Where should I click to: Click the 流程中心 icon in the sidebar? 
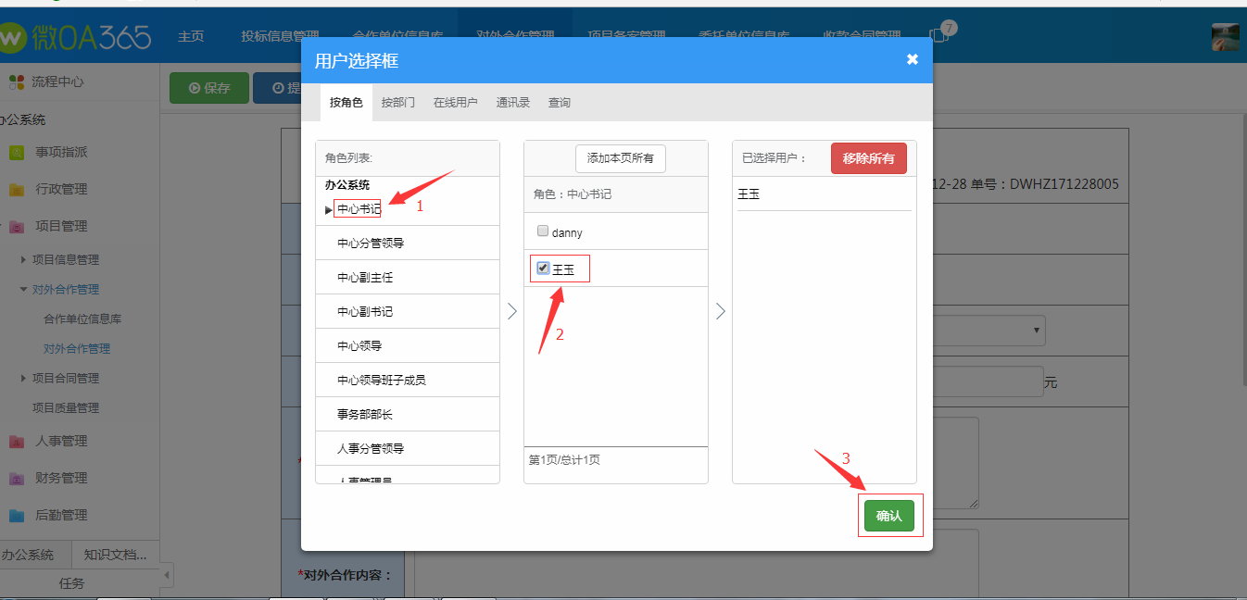(16, 82)
